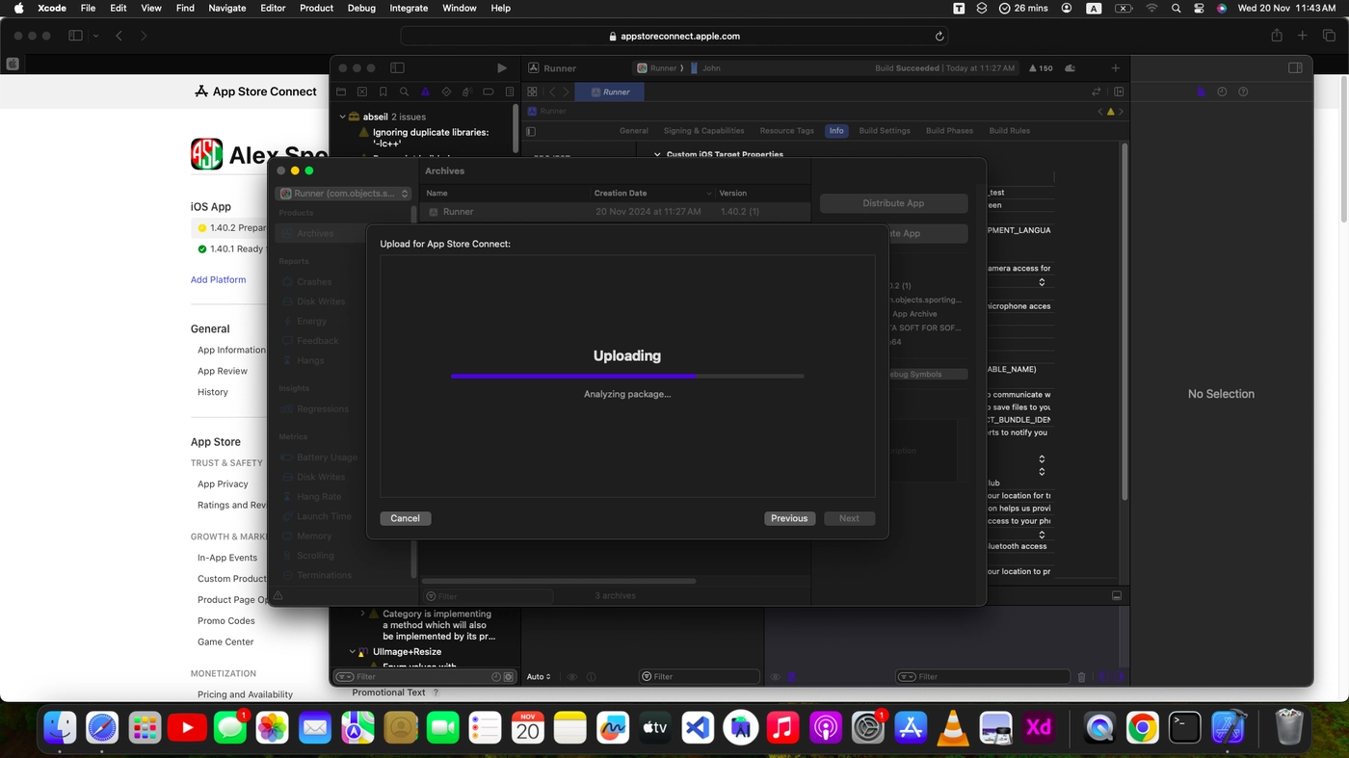Open Google Chrome from Dock
1349x758 pixels.
tap(1142, 727)
